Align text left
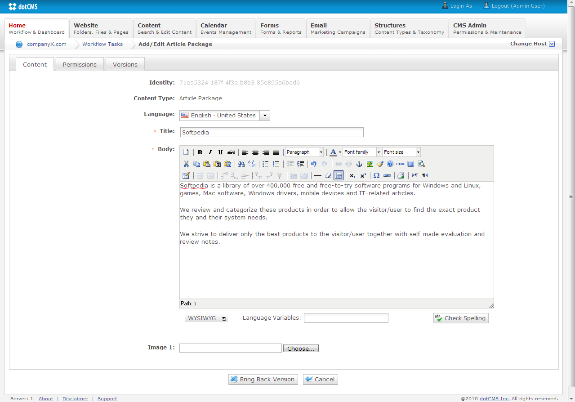The width and height of the screenshot is (575, 402). [245, 152]
